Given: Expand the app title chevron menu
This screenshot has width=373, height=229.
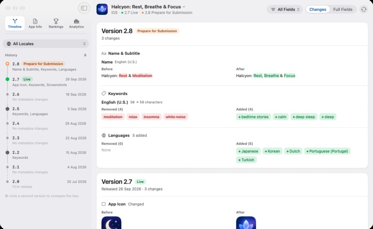Looking at the screenshot, I should (184, 7).
